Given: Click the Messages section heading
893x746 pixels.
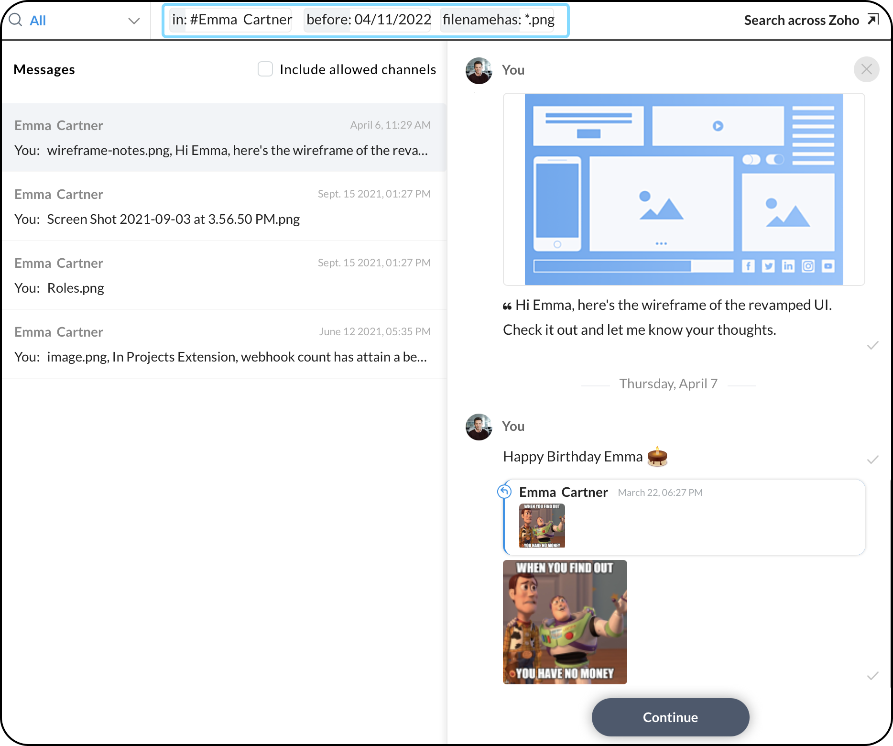Looking at the screenshot, I should tap(44, 70).
